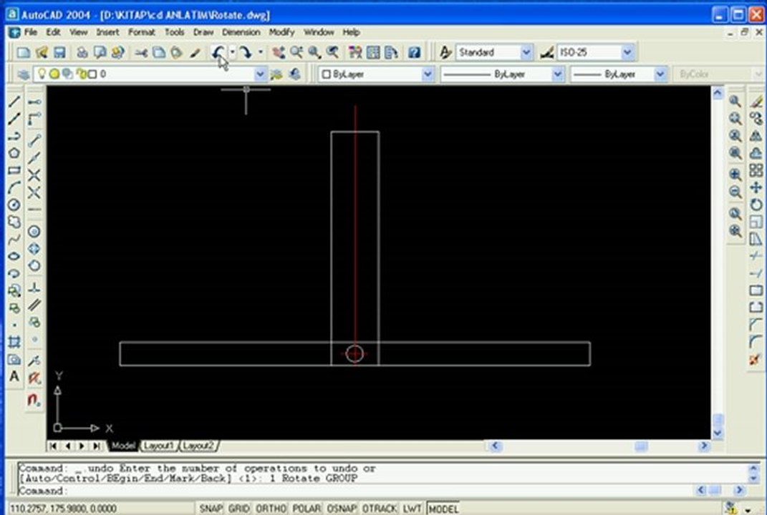Viewport: 767px width, 515px height.
Task: Expand the Standard text style dropdown
Action: pyautogui.click(x=526, y=51)
